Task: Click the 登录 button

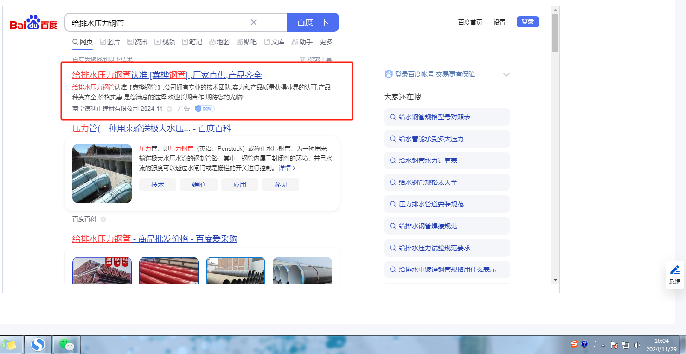Action: pyautogui.click(x=528, y=22)
